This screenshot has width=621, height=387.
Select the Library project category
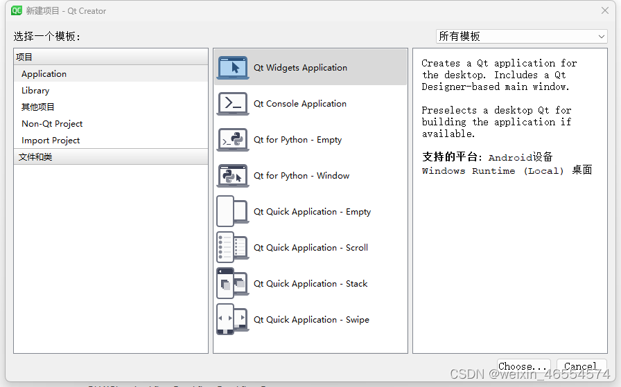click(x=110, y=91)
